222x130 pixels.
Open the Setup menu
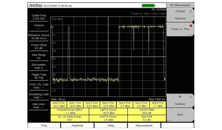111,125
